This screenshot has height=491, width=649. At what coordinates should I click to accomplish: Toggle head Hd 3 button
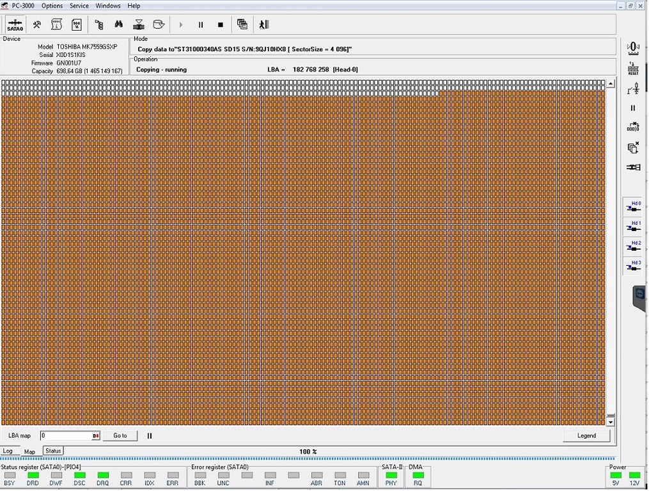[633, 266]
